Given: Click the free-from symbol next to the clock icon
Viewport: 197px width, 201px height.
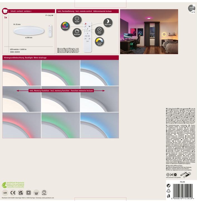Looking at the screenshot, I should [x=36, y=193].
